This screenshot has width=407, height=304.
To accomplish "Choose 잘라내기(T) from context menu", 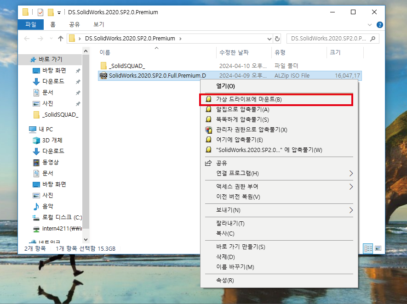I will [x=279, y=223].
